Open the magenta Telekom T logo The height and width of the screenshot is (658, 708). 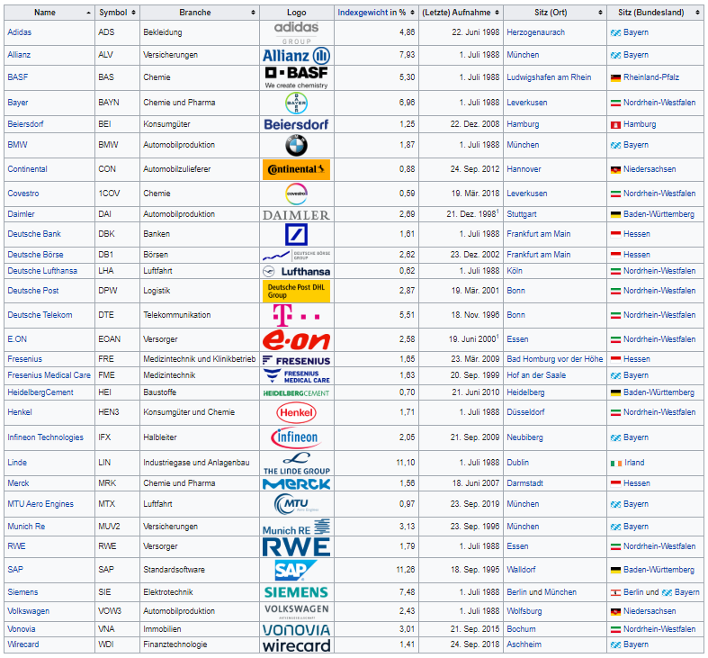coord(296,315)
